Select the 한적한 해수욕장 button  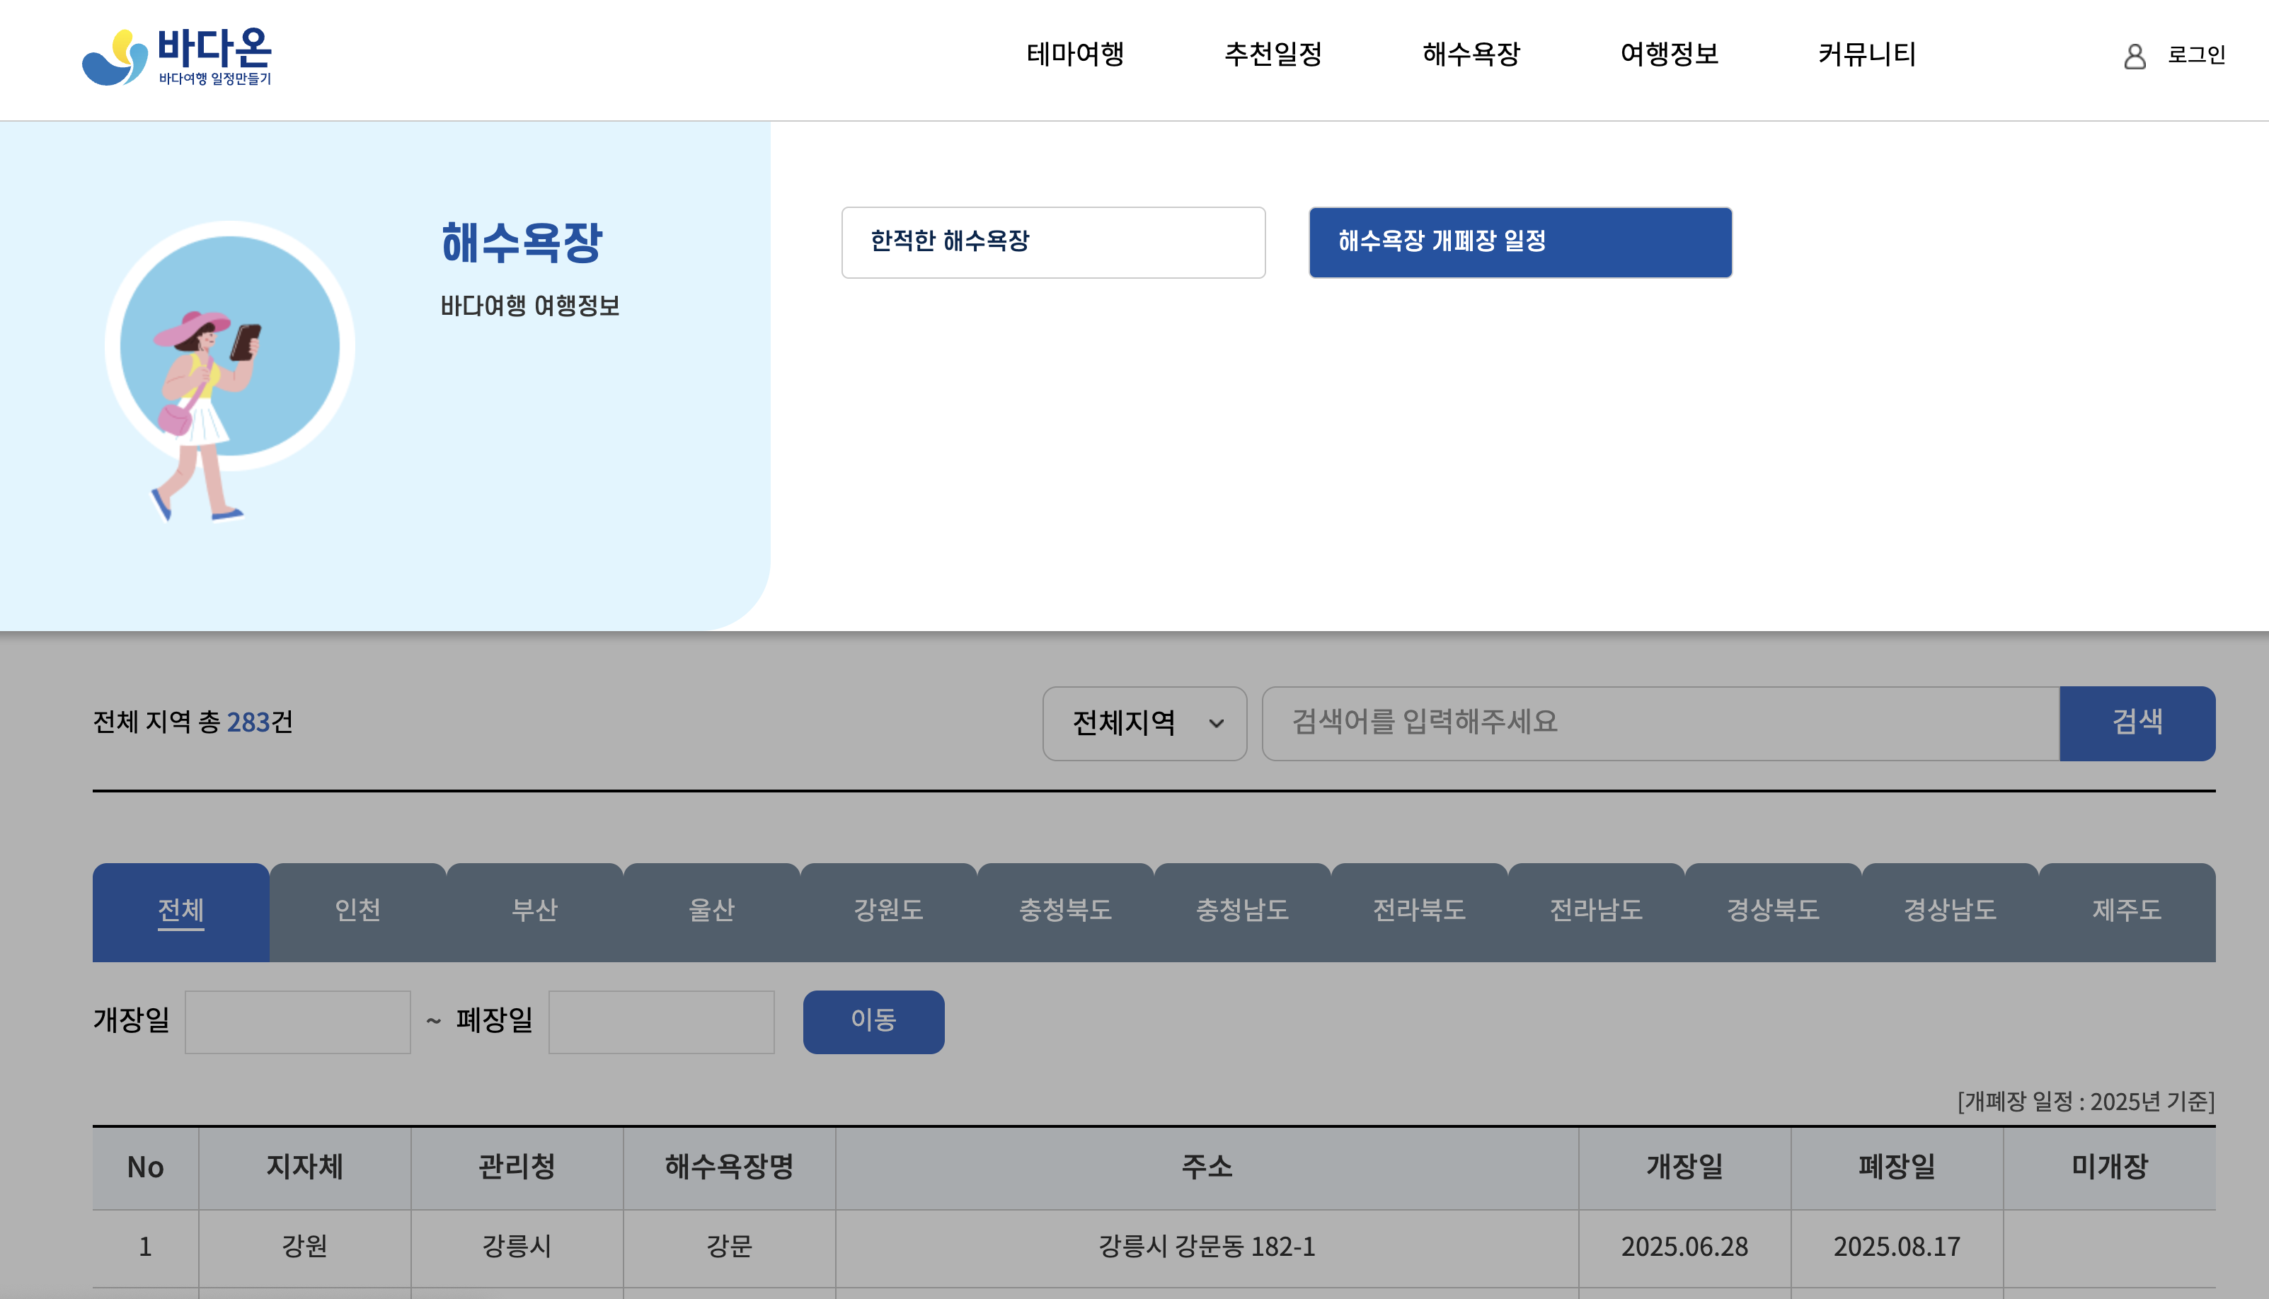pyautogui.click(x=1053, y=242)
